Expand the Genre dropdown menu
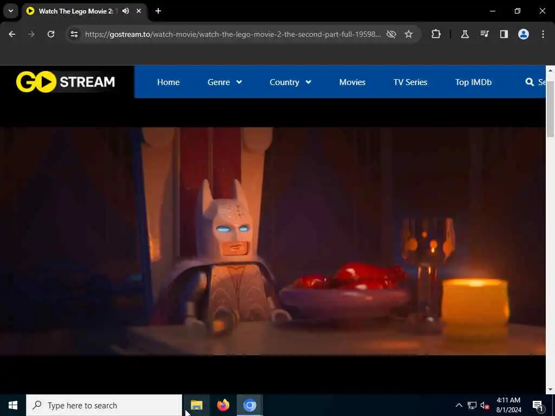The height and width of the screenshot is (416, 555). (225, 82)
